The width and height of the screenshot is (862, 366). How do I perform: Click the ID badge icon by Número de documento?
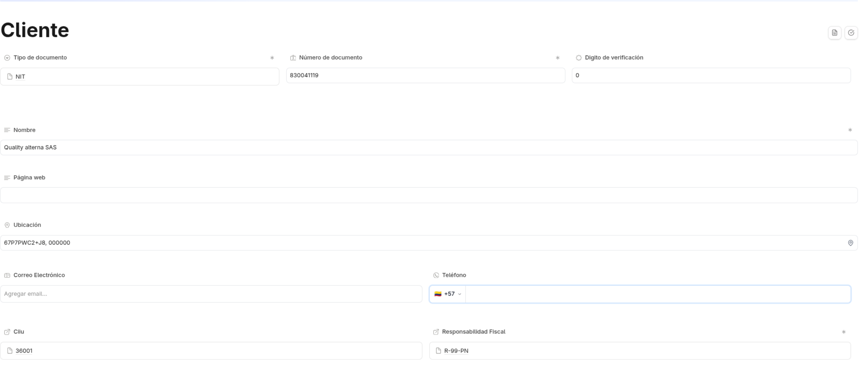pyautogui.click(x=293, y=58)
